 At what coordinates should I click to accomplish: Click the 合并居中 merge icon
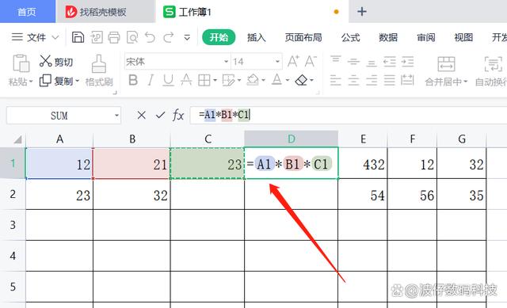click(446, 63)
